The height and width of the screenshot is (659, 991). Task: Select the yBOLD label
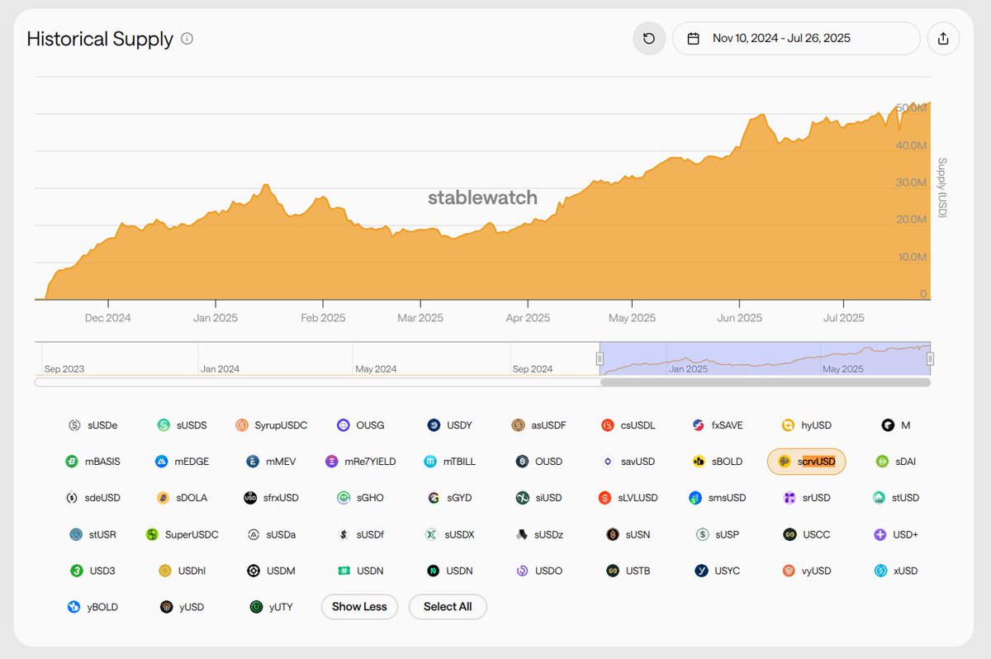tap(102, 607)
